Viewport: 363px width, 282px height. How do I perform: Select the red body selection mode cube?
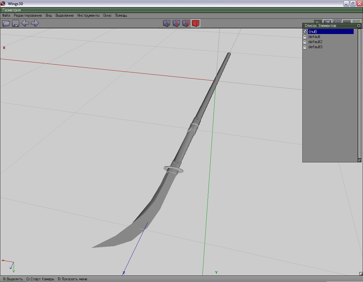(x=196, y=23)
